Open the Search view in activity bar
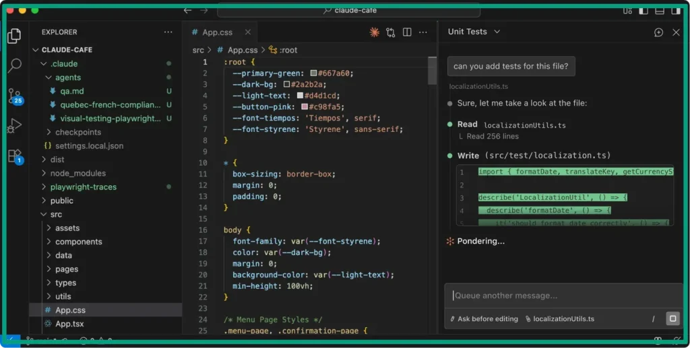Viewport: 690px width, 348px height. click(15, 65)
